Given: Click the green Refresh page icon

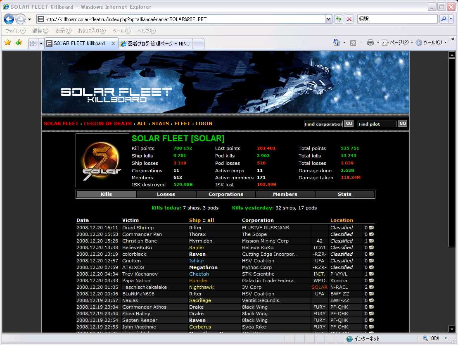Looking at the screenshot, I should click(x=339, y=19).
